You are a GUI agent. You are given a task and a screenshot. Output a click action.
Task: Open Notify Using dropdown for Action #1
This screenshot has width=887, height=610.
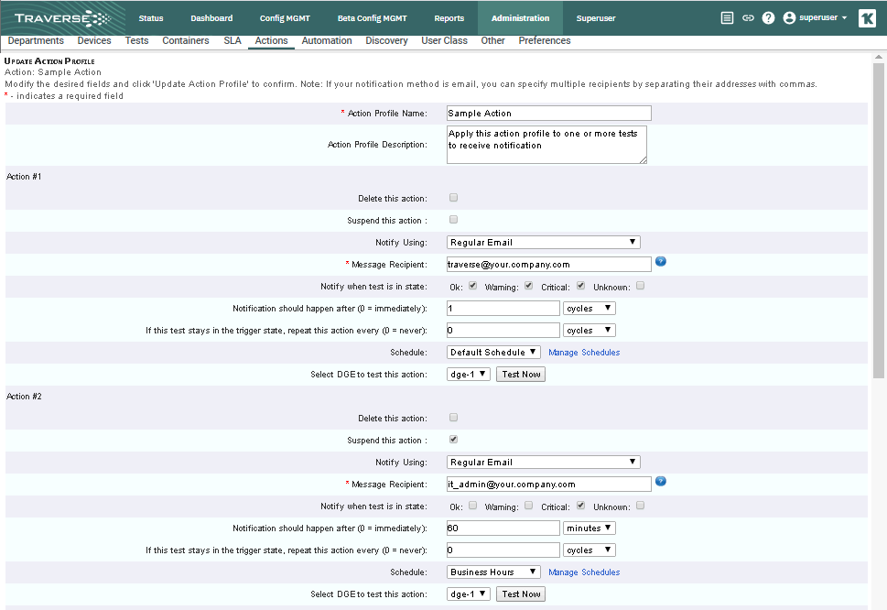click(543, 242)
